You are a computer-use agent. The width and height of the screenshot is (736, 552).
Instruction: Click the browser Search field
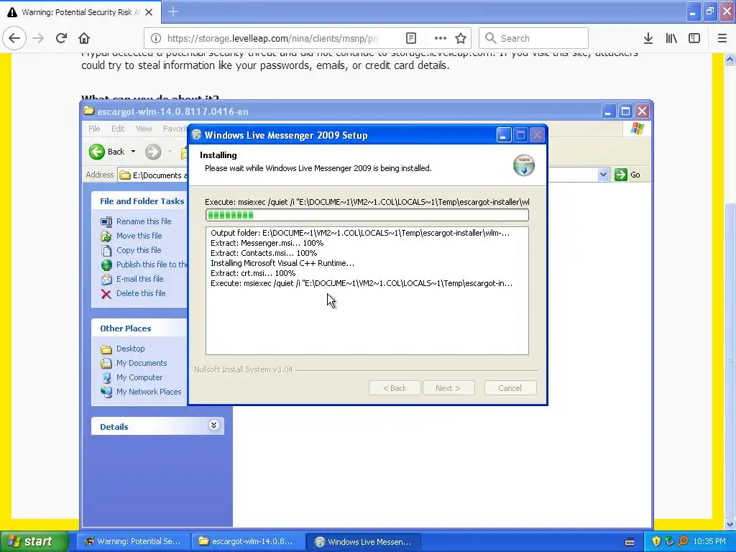tap(534, 38)
